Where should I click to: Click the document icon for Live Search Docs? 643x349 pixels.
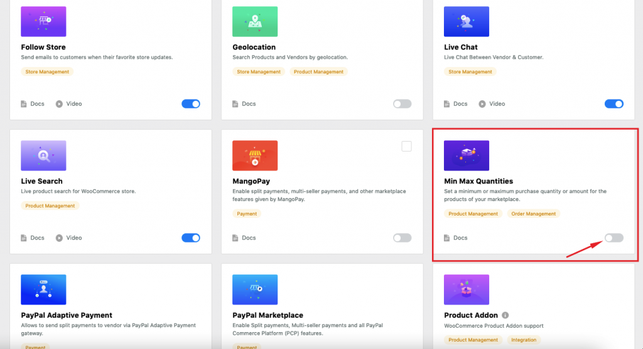(x=24, y=237)
